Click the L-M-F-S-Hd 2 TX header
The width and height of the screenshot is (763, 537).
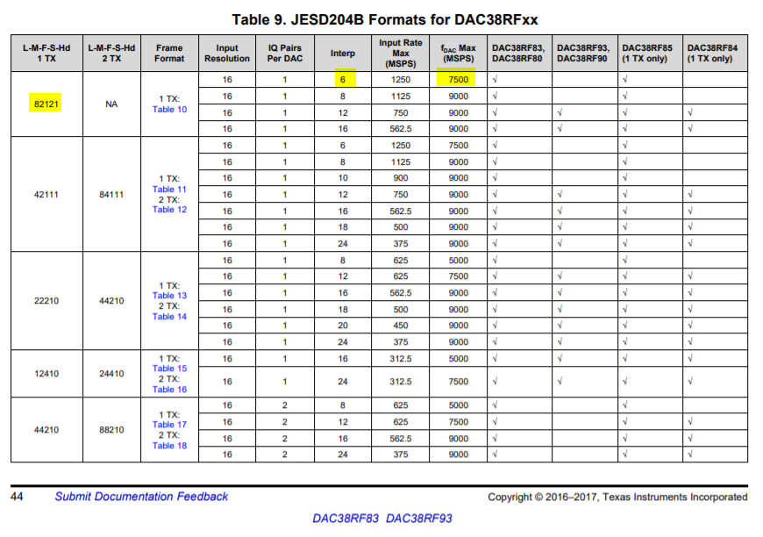[x=111, y=53]
